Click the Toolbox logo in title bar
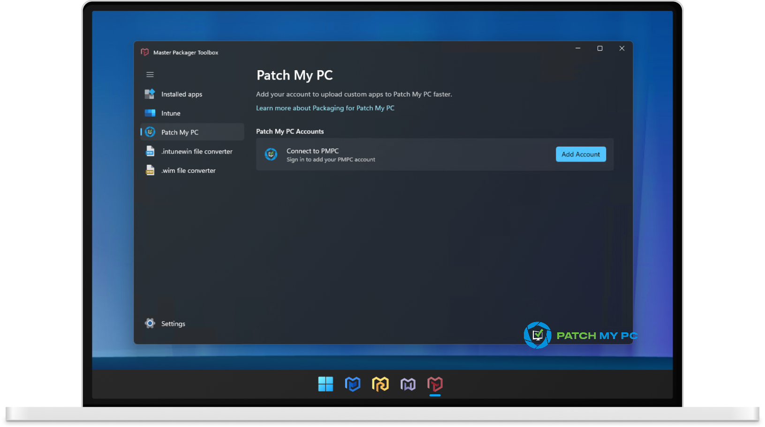This screenshot has height=427, width=765. click(145, 52)
